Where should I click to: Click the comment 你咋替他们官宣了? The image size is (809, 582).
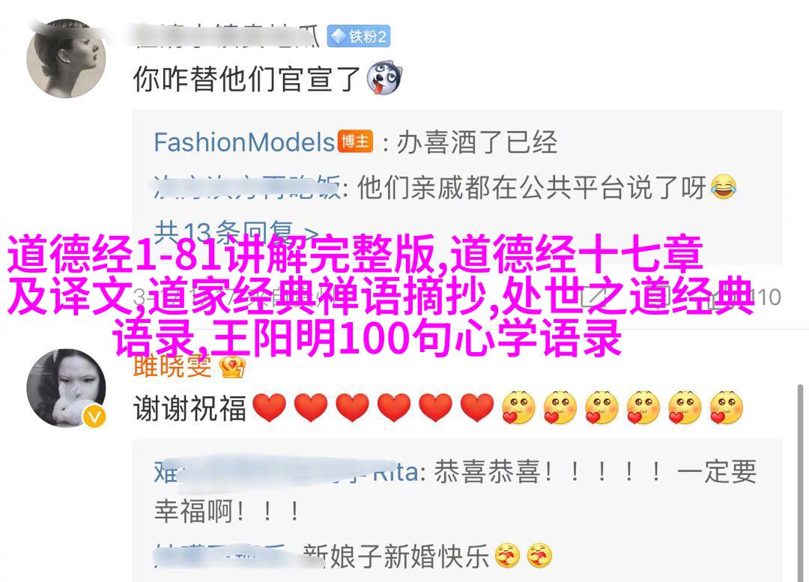click(246, 79)
